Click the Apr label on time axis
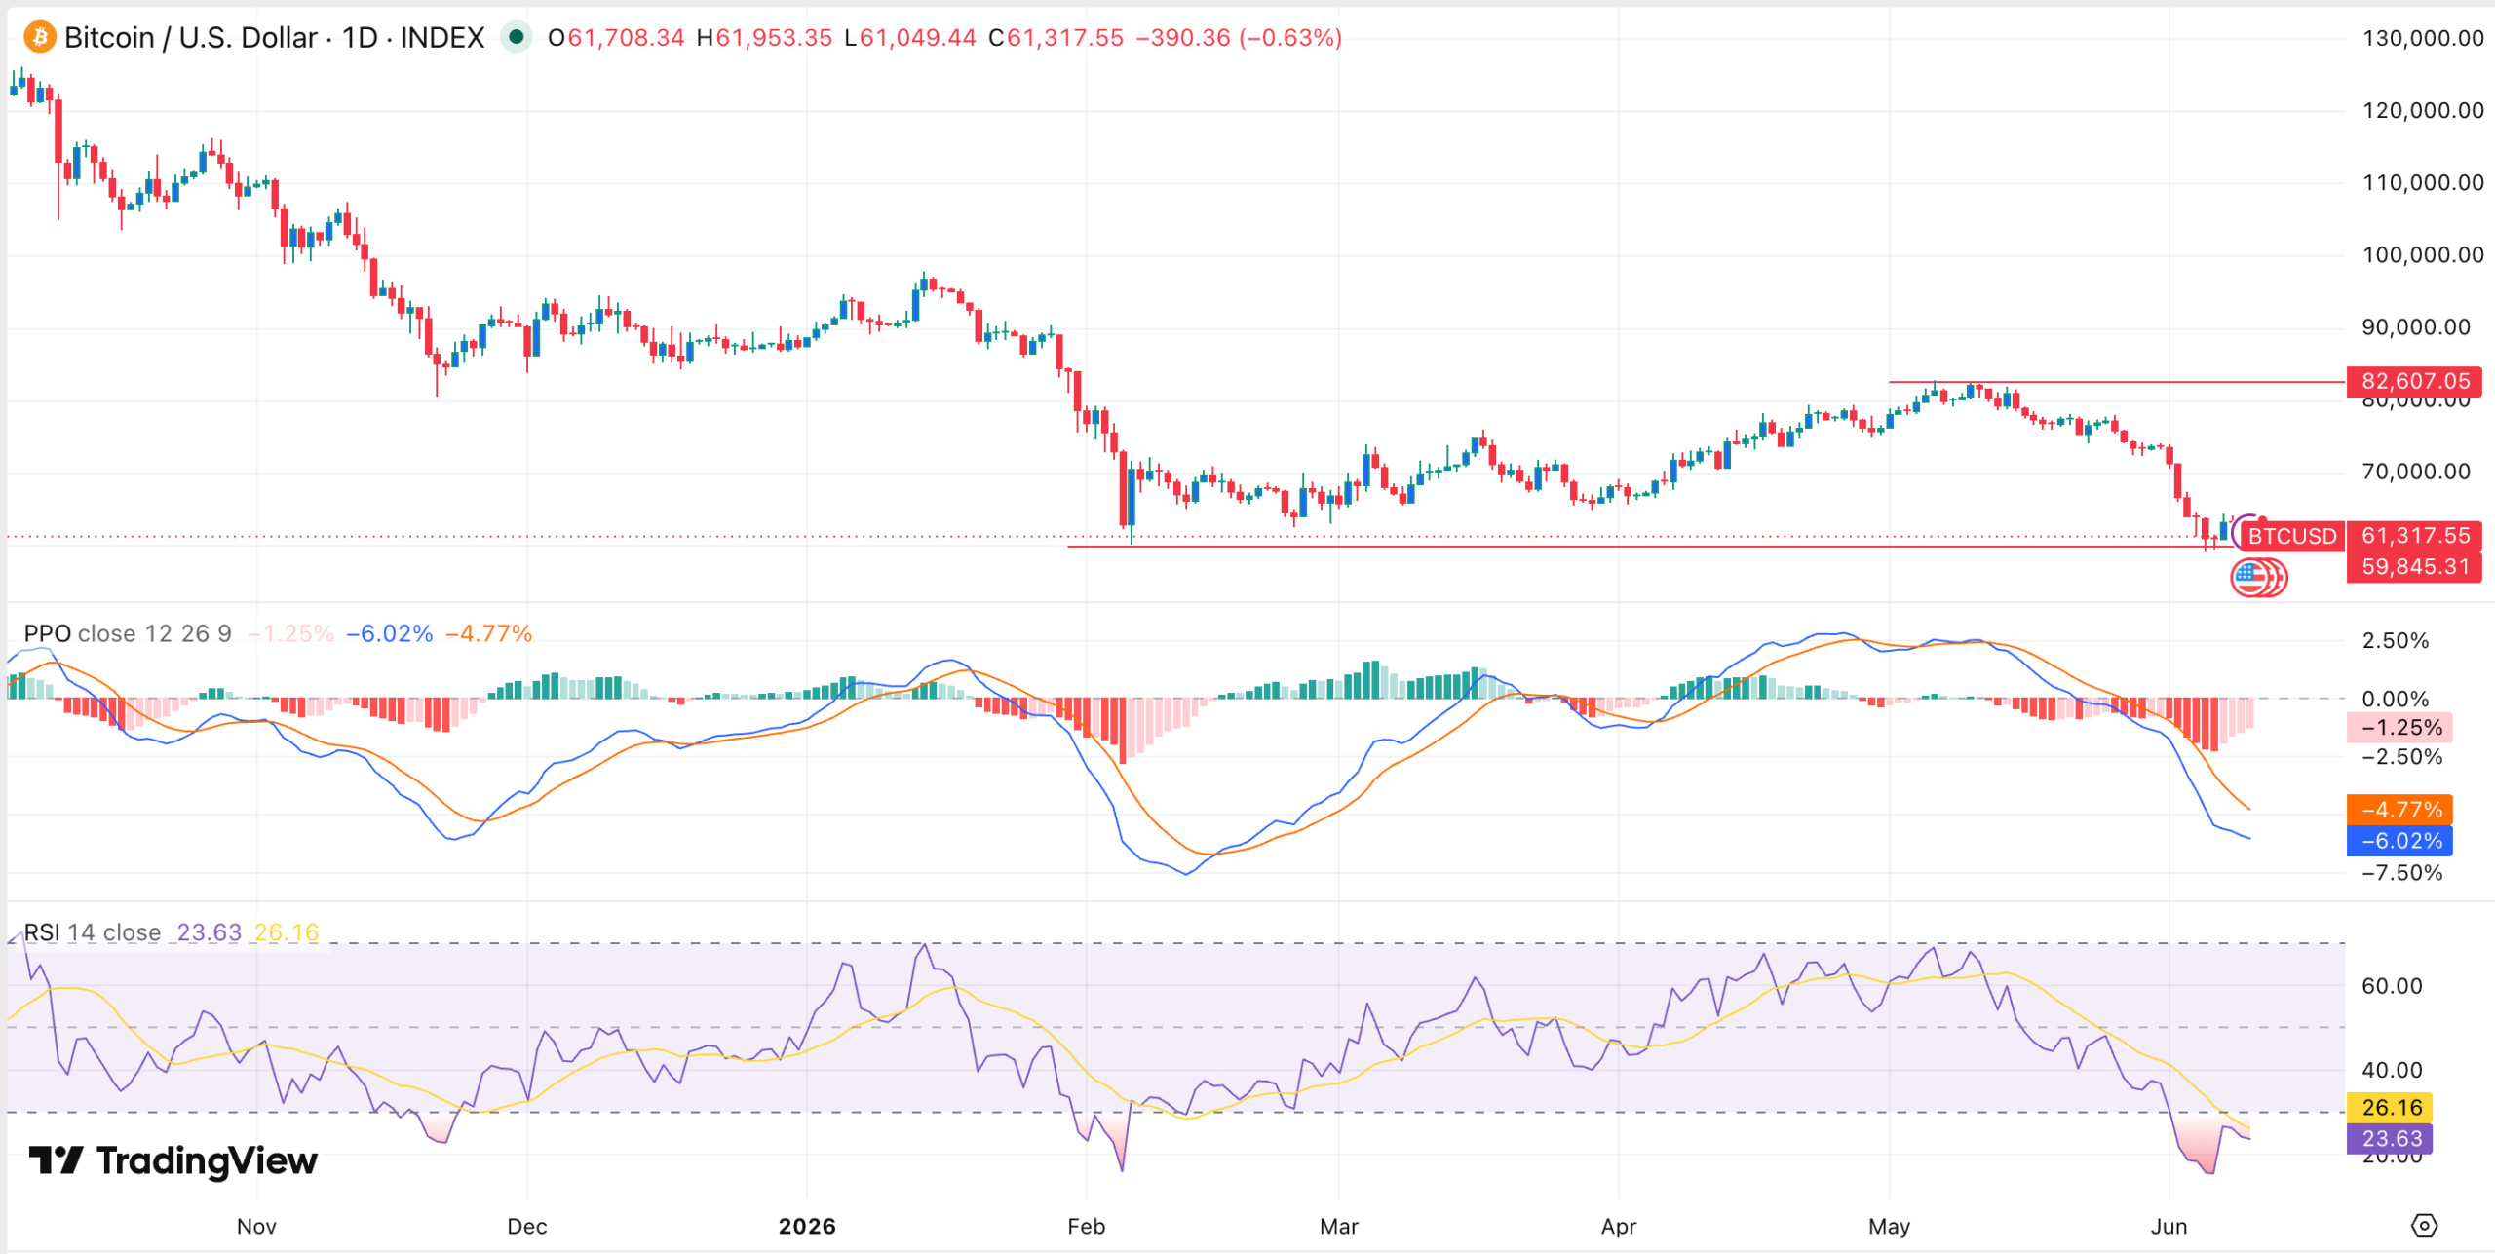Screen dimensions: 2495x1254 [1619, 1226]
